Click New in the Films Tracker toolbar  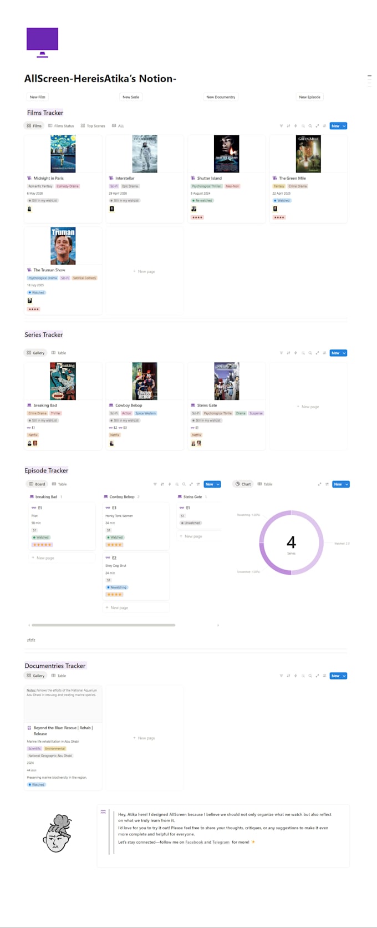335,126
